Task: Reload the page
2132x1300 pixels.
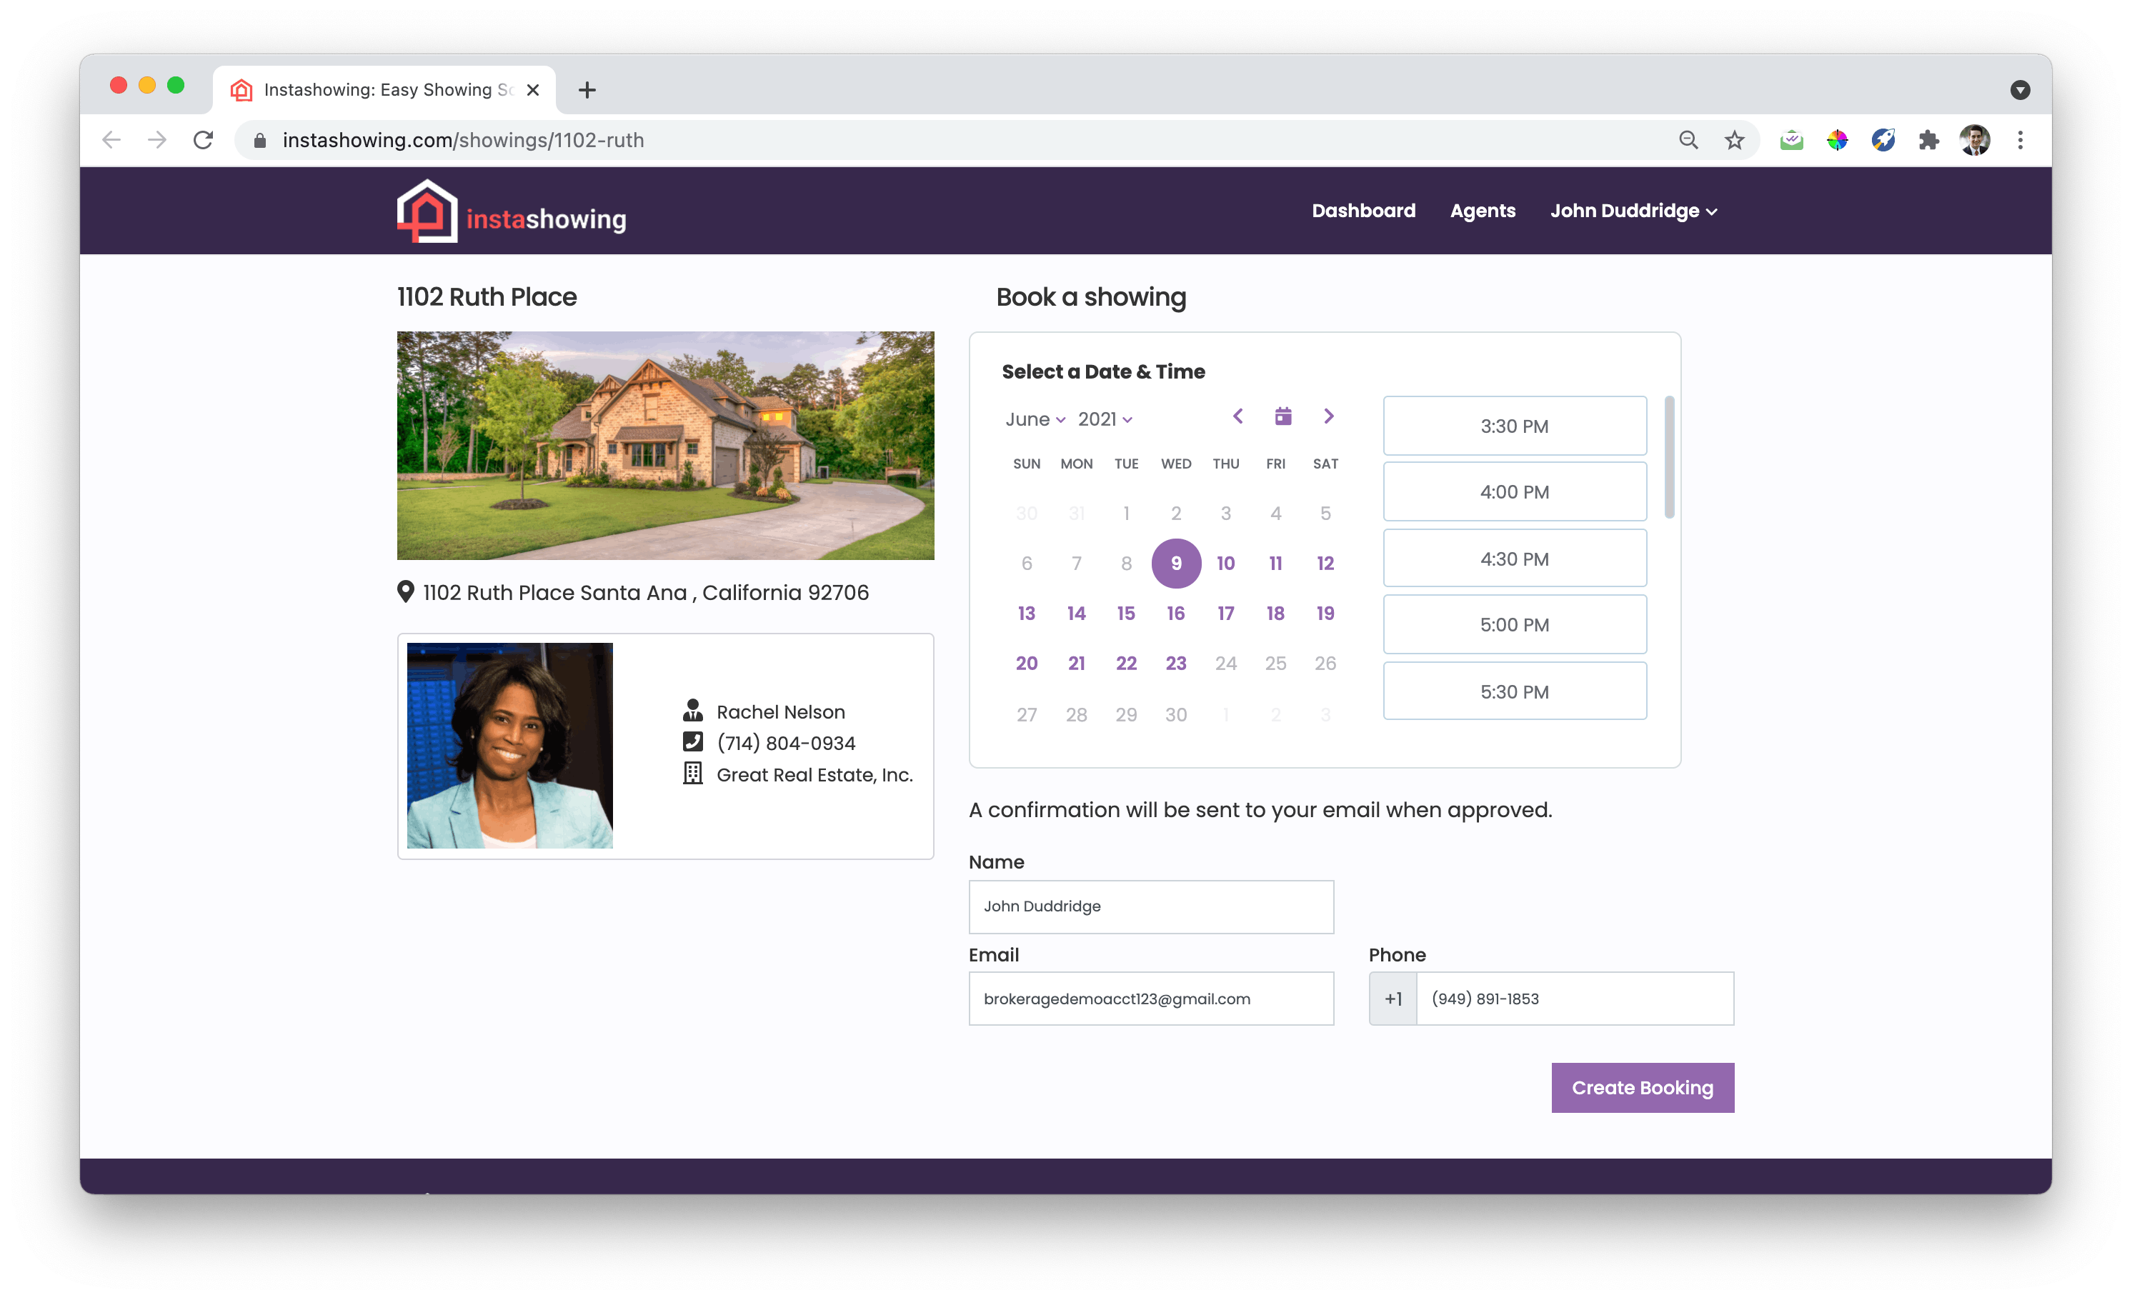Action: (x=204, y=140)
